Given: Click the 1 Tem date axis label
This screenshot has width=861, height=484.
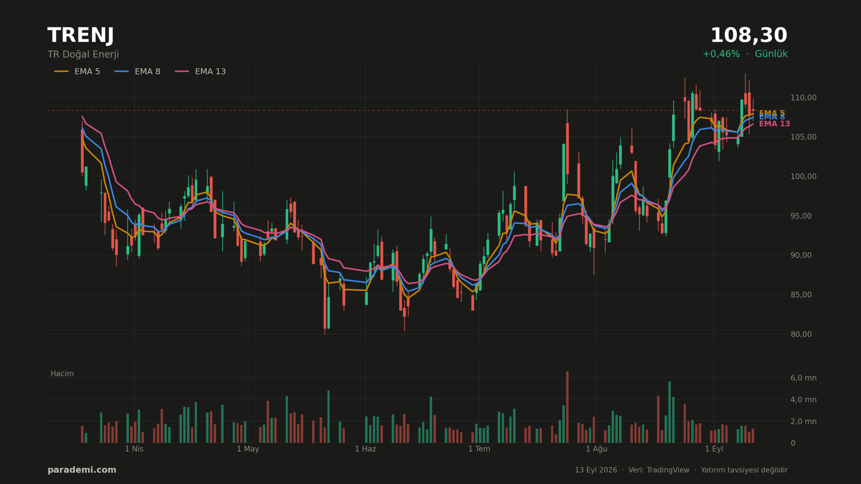Looking at the screenshot, I should 479,449.
